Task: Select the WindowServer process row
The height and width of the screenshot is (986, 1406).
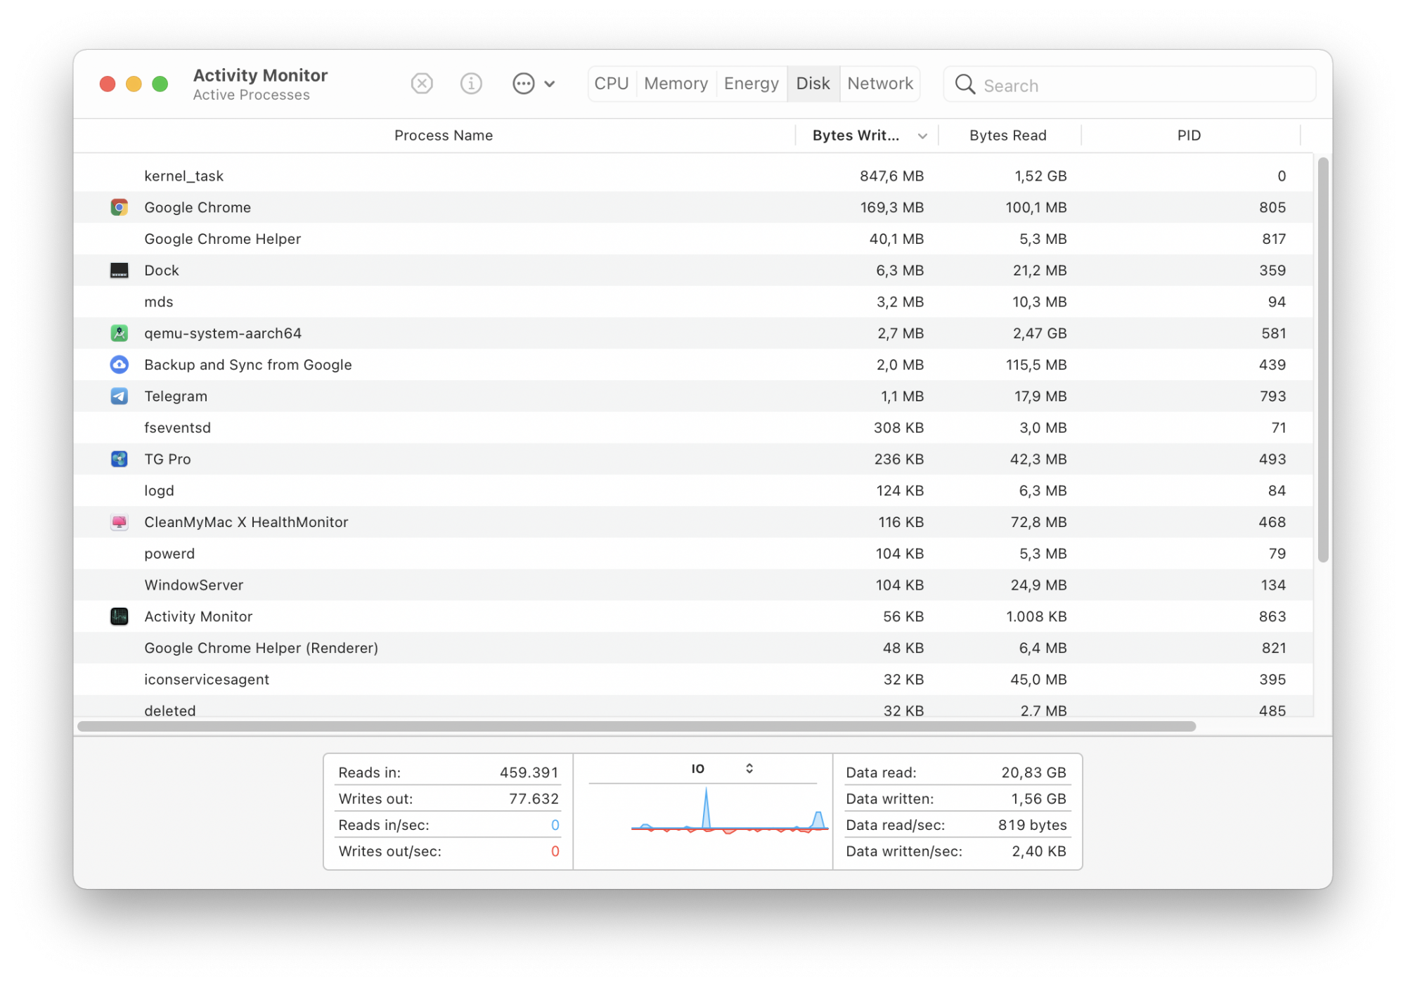Action: pos(693,585)
